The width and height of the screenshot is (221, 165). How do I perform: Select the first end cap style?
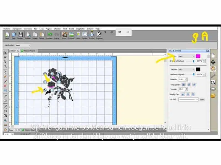tap(183, 94)
